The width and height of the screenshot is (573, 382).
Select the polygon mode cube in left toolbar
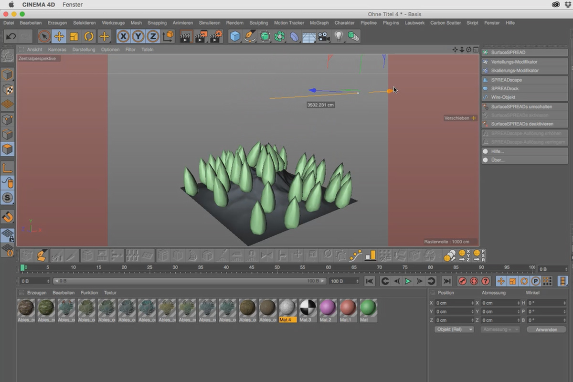coord(8,149)
